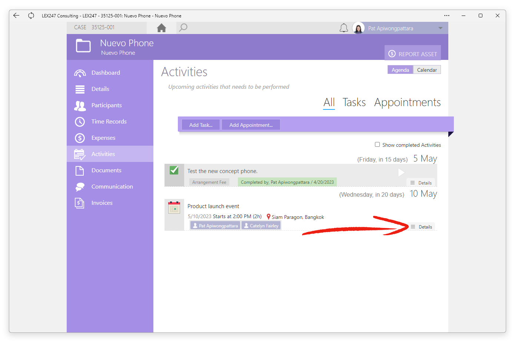Open Dashboard in the sidebar
515x342 pixels.
(110, 73)
